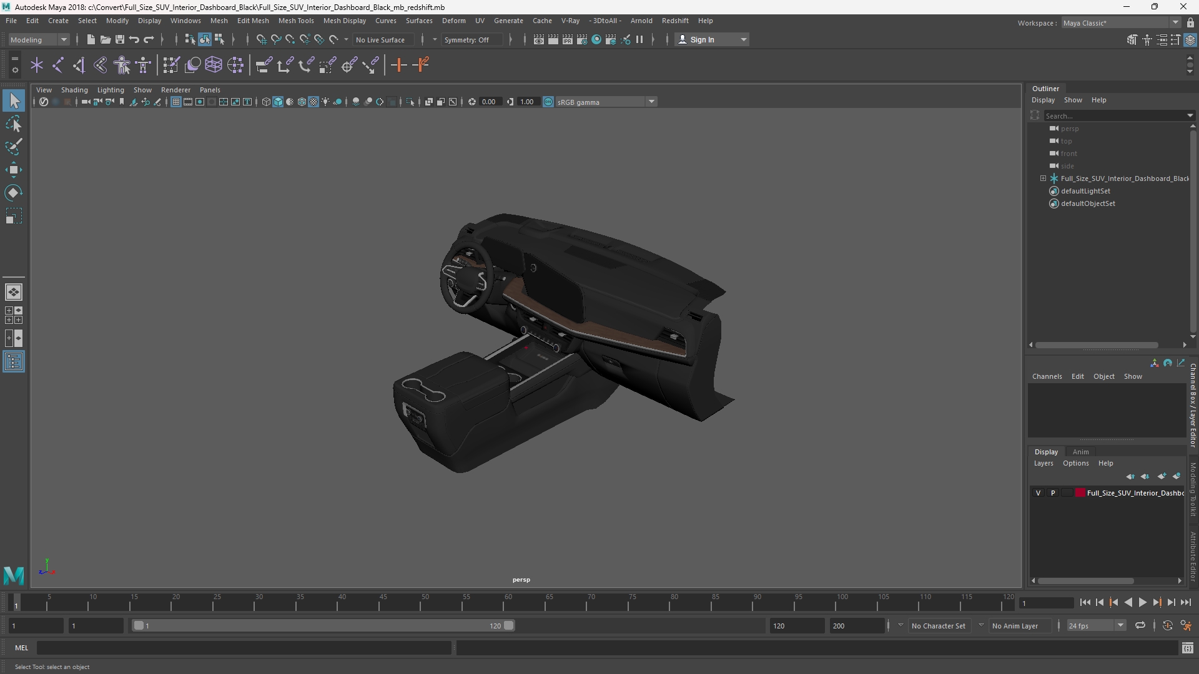Open the Mesh Tools menu
This screenshot has width=1199, height=674.
coord(296,21)
